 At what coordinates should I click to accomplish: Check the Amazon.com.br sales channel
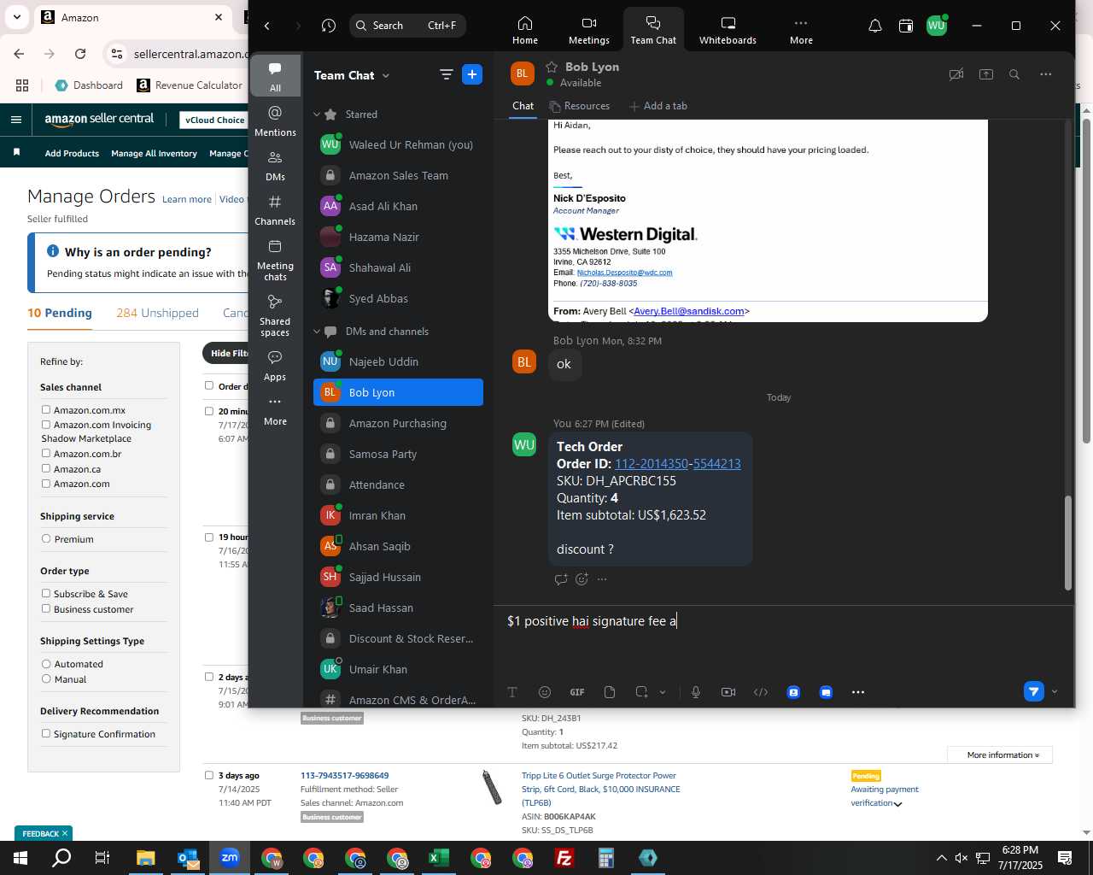click(x=46, y=454)
